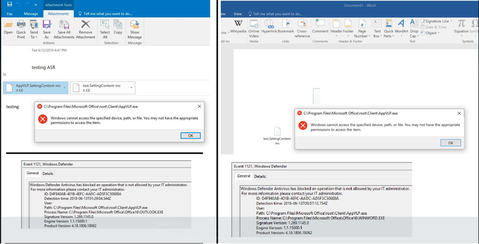The image size is (479, 244).
Task: Click the date 'Tue 6/12/2018 4:47 PM'
Action: coord(49,50)
